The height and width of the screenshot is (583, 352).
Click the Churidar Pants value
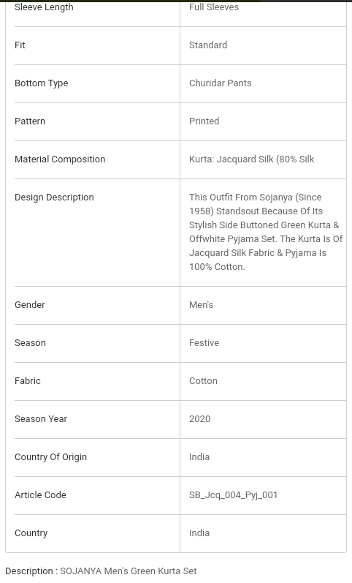tap(221, 83)
